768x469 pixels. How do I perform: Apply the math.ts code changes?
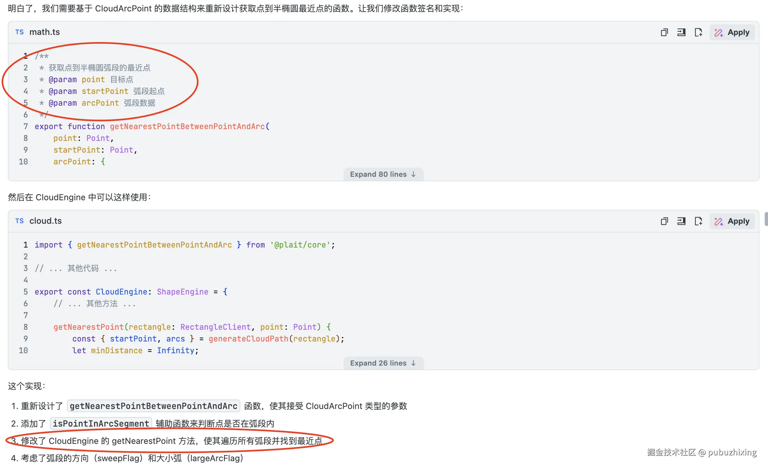coord(732,32)
